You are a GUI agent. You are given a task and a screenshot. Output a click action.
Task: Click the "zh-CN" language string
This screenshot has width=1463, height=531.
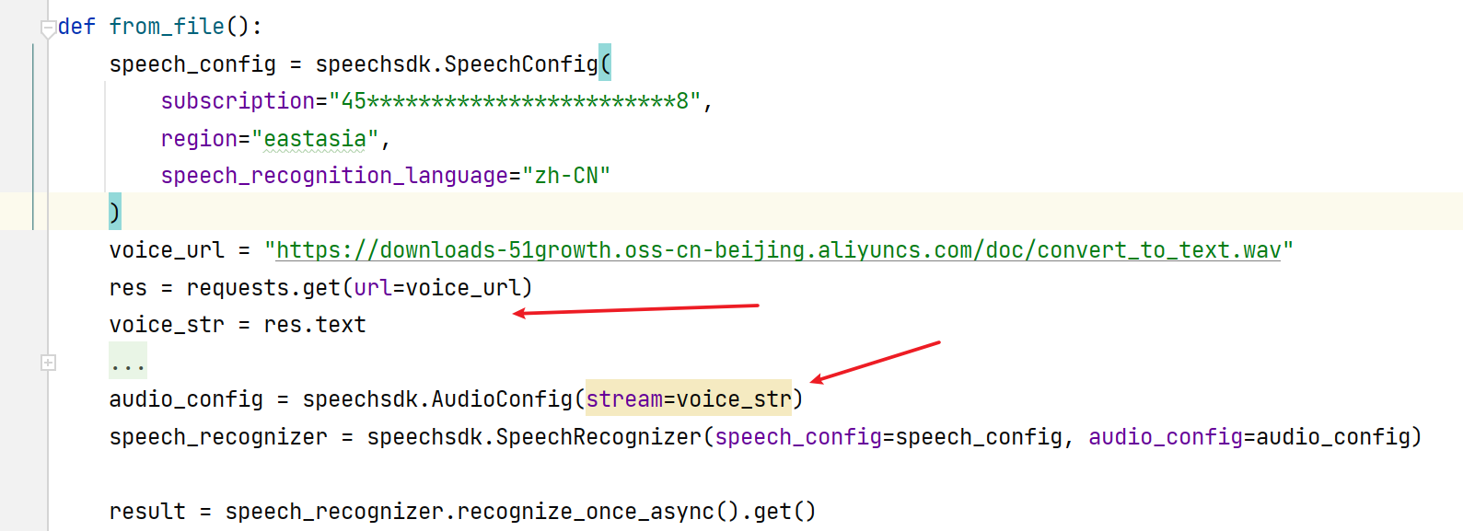pyautogui.click(x=566, y=176)
